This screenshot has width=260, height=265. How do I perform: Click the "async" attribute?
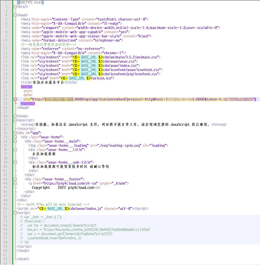(28, 91)
